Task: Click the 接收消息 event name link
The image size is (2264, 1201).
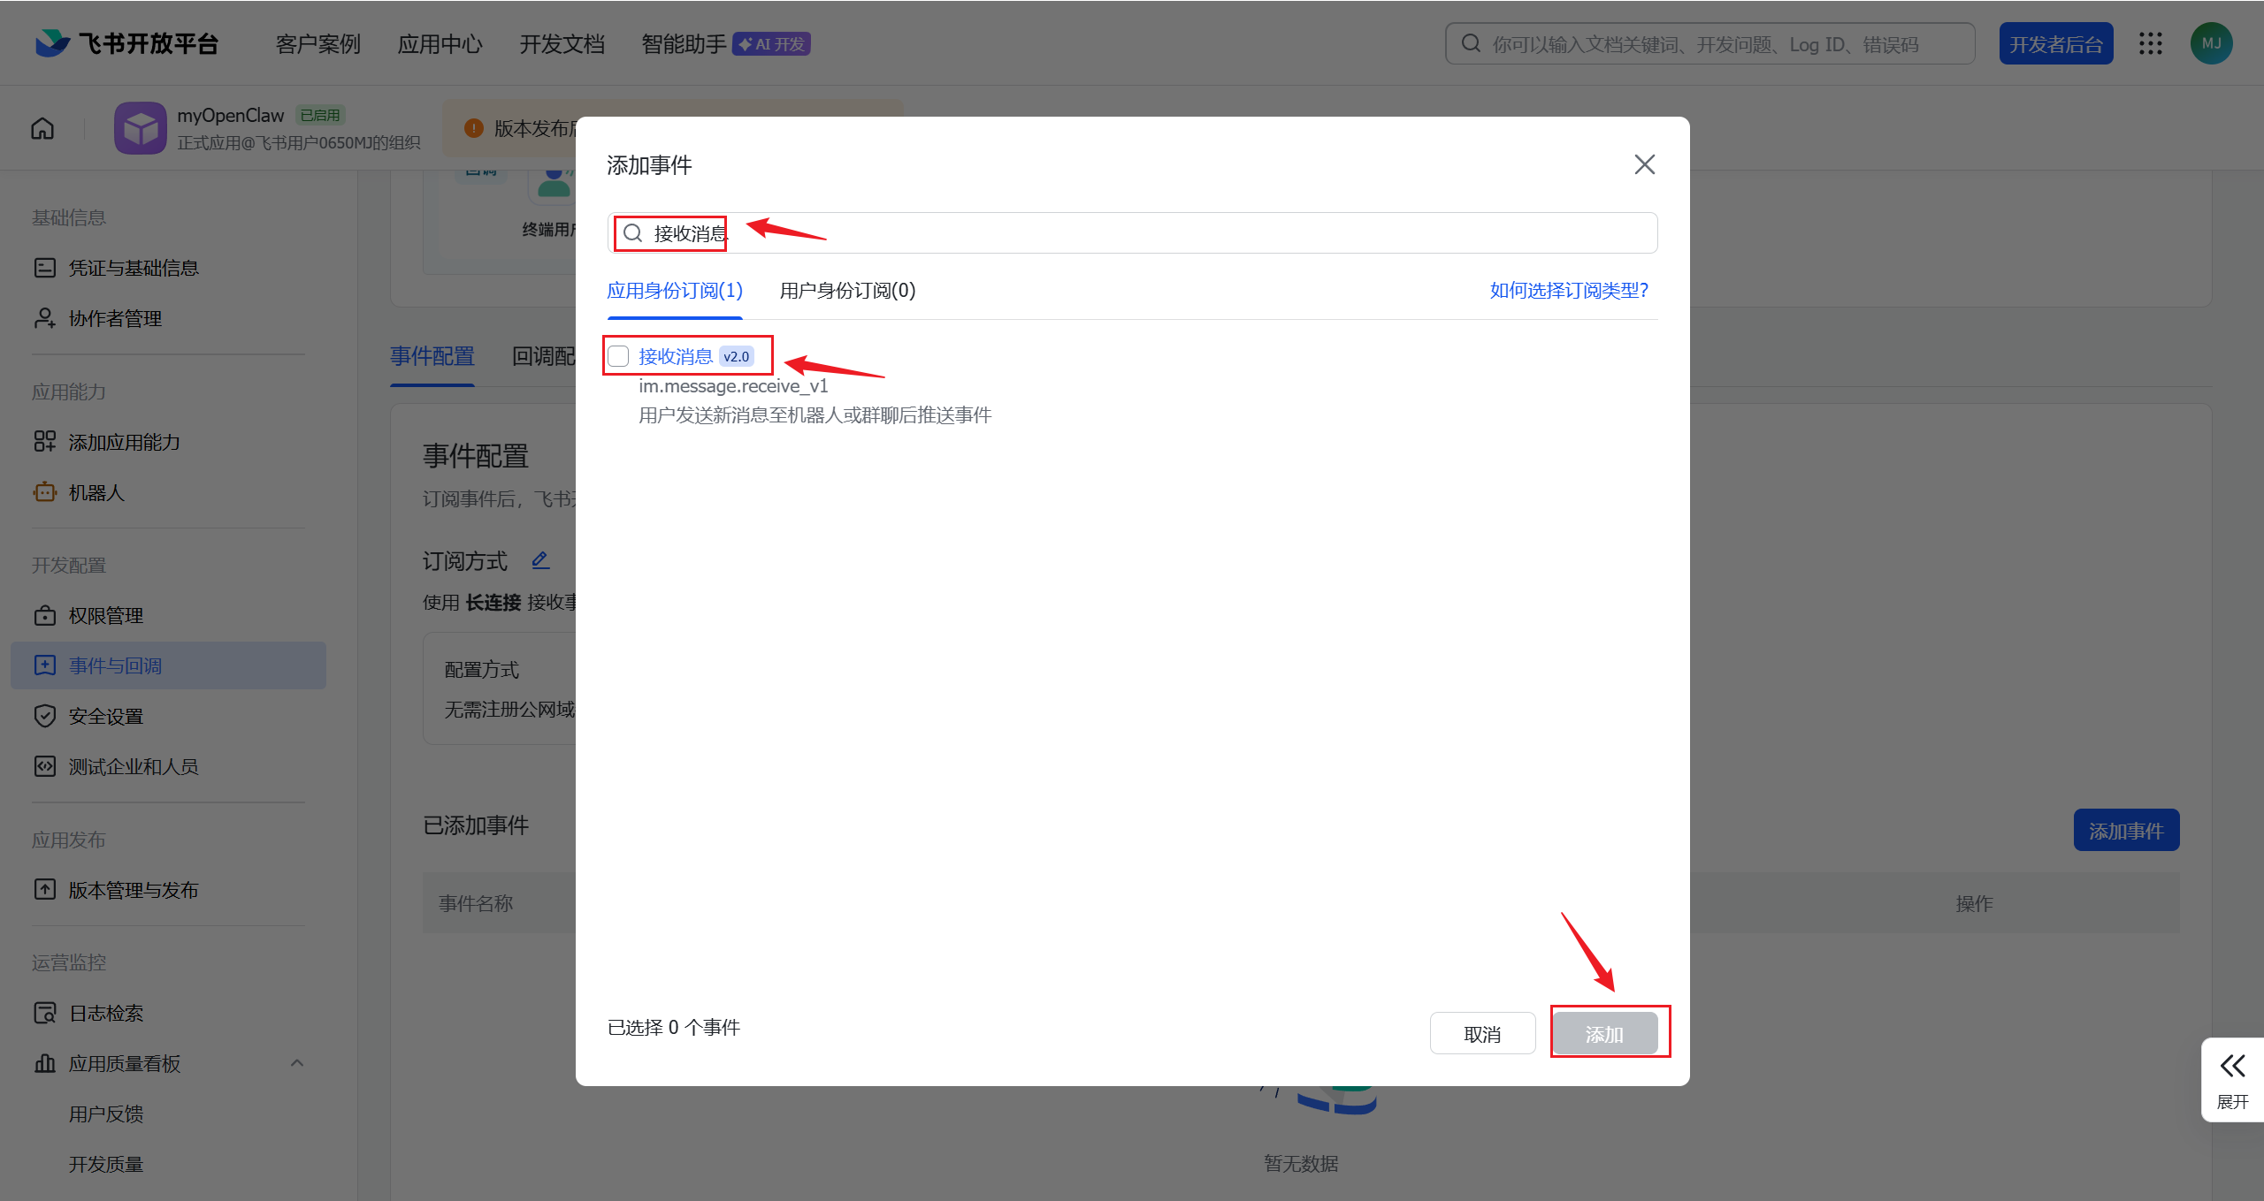Action: (676, 356)
